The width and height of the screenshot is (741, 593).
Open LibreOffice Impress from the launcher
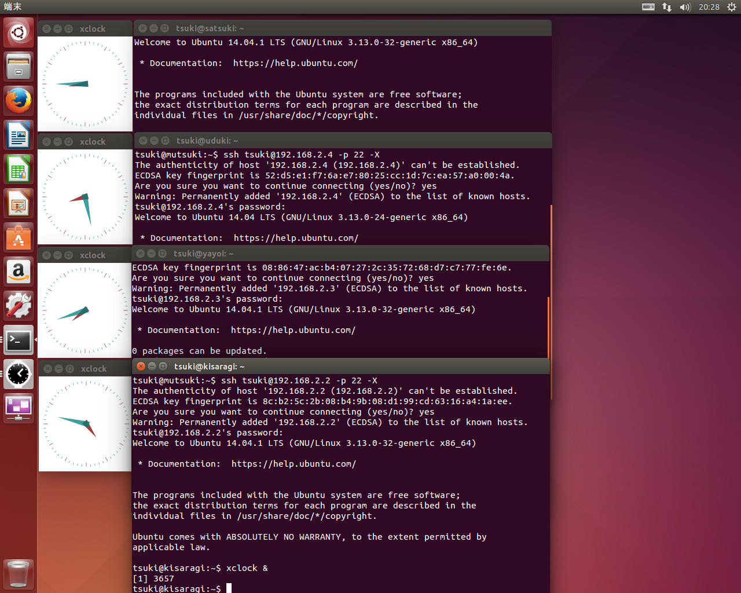[19, 203]
